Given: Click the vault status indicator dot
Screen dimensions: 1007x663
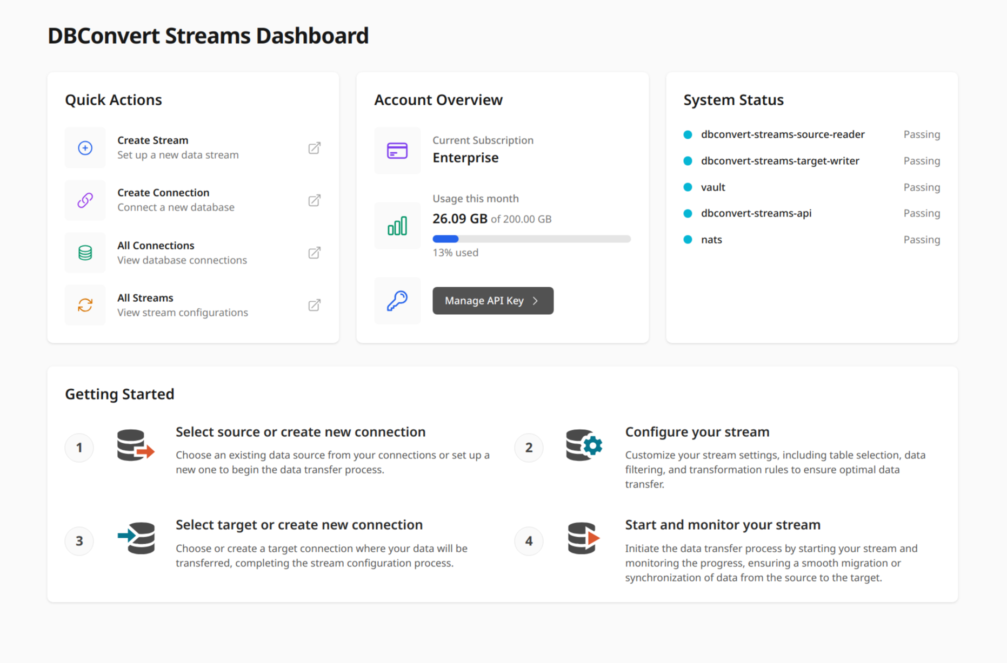Looking at the screenshot, I should pyautogui.click(x=688, y=187).
